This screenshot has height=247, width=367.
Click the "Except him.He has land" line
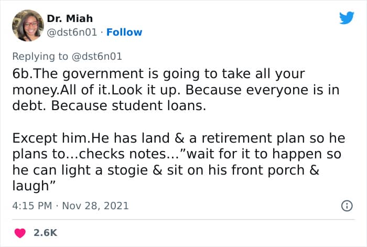pyautogui.click(x=84, y=138)
